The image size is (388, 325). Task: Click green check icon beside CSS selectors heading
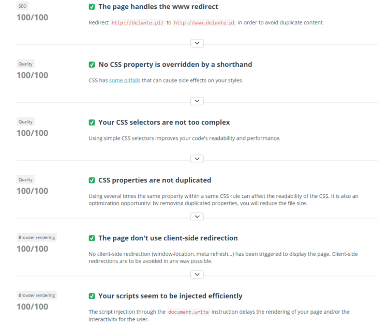(92, 122)
